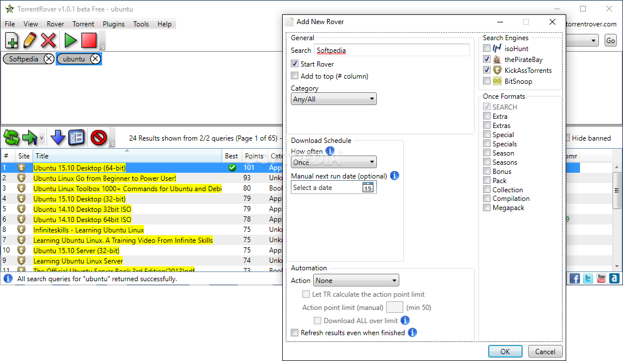This screenshot has width=623, height=361.
Task: Click the info icon next to How often
Action: click(330, 151)
